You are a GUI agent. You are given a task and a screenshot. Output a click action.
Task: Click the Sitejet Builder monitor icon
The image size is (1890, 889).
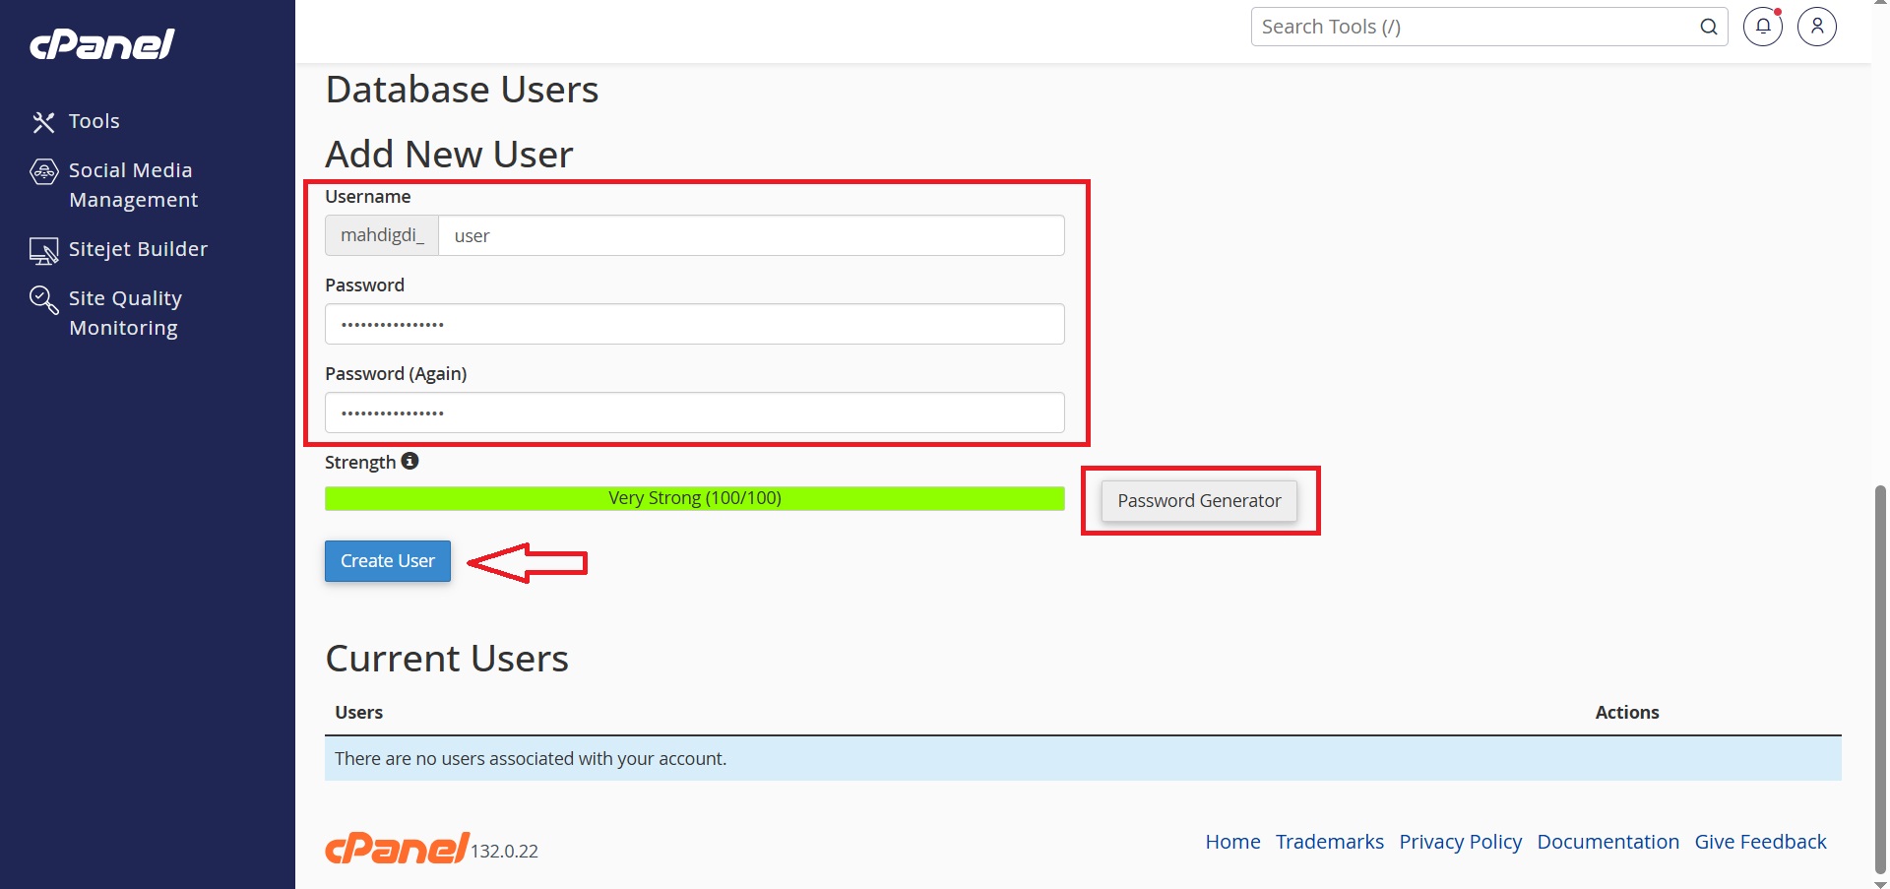click(x=44, y=251)
